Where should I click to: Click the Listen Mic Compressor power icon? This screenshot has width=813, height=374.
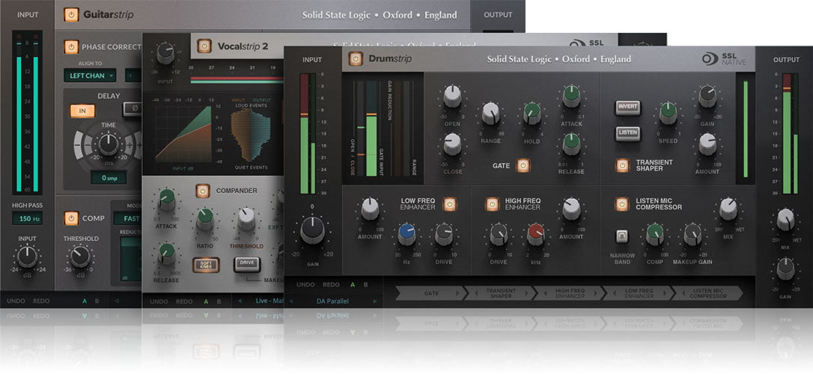point(621,204)
